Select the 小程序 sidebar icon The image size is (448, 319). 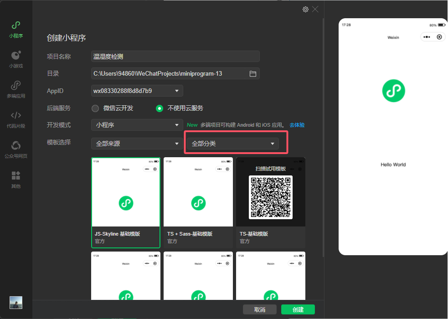pos(16,29)
